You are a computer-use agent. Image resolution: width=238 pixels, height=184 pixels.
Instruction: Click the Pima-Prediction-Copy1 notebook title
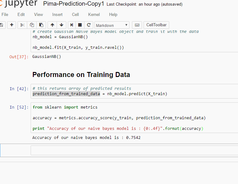(73, 4)
